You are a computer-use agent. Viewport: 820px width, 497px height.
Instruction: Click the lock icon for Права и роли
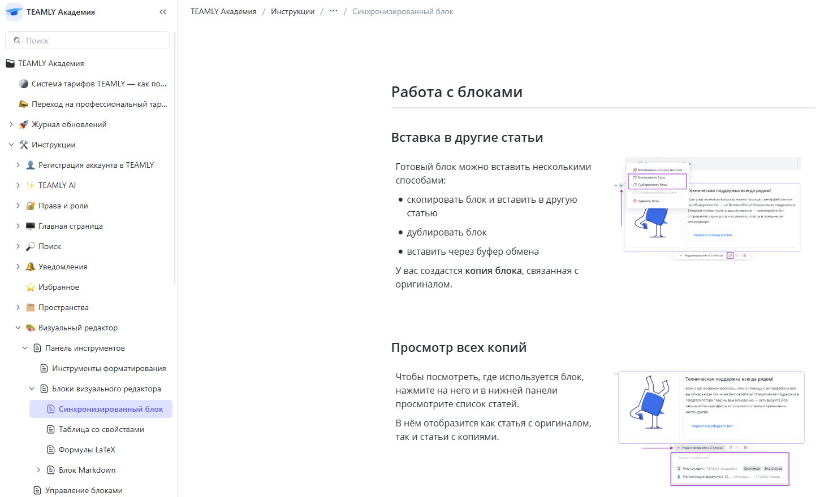point(31,206)
